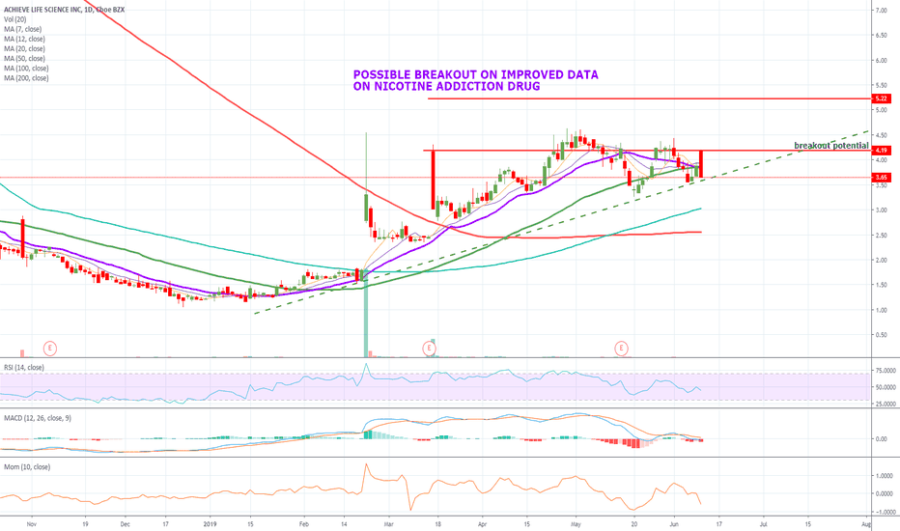Select the MA (7, close) legend entry
The width and height of the screenshot is (900, 531).
[x=22, y=29]
